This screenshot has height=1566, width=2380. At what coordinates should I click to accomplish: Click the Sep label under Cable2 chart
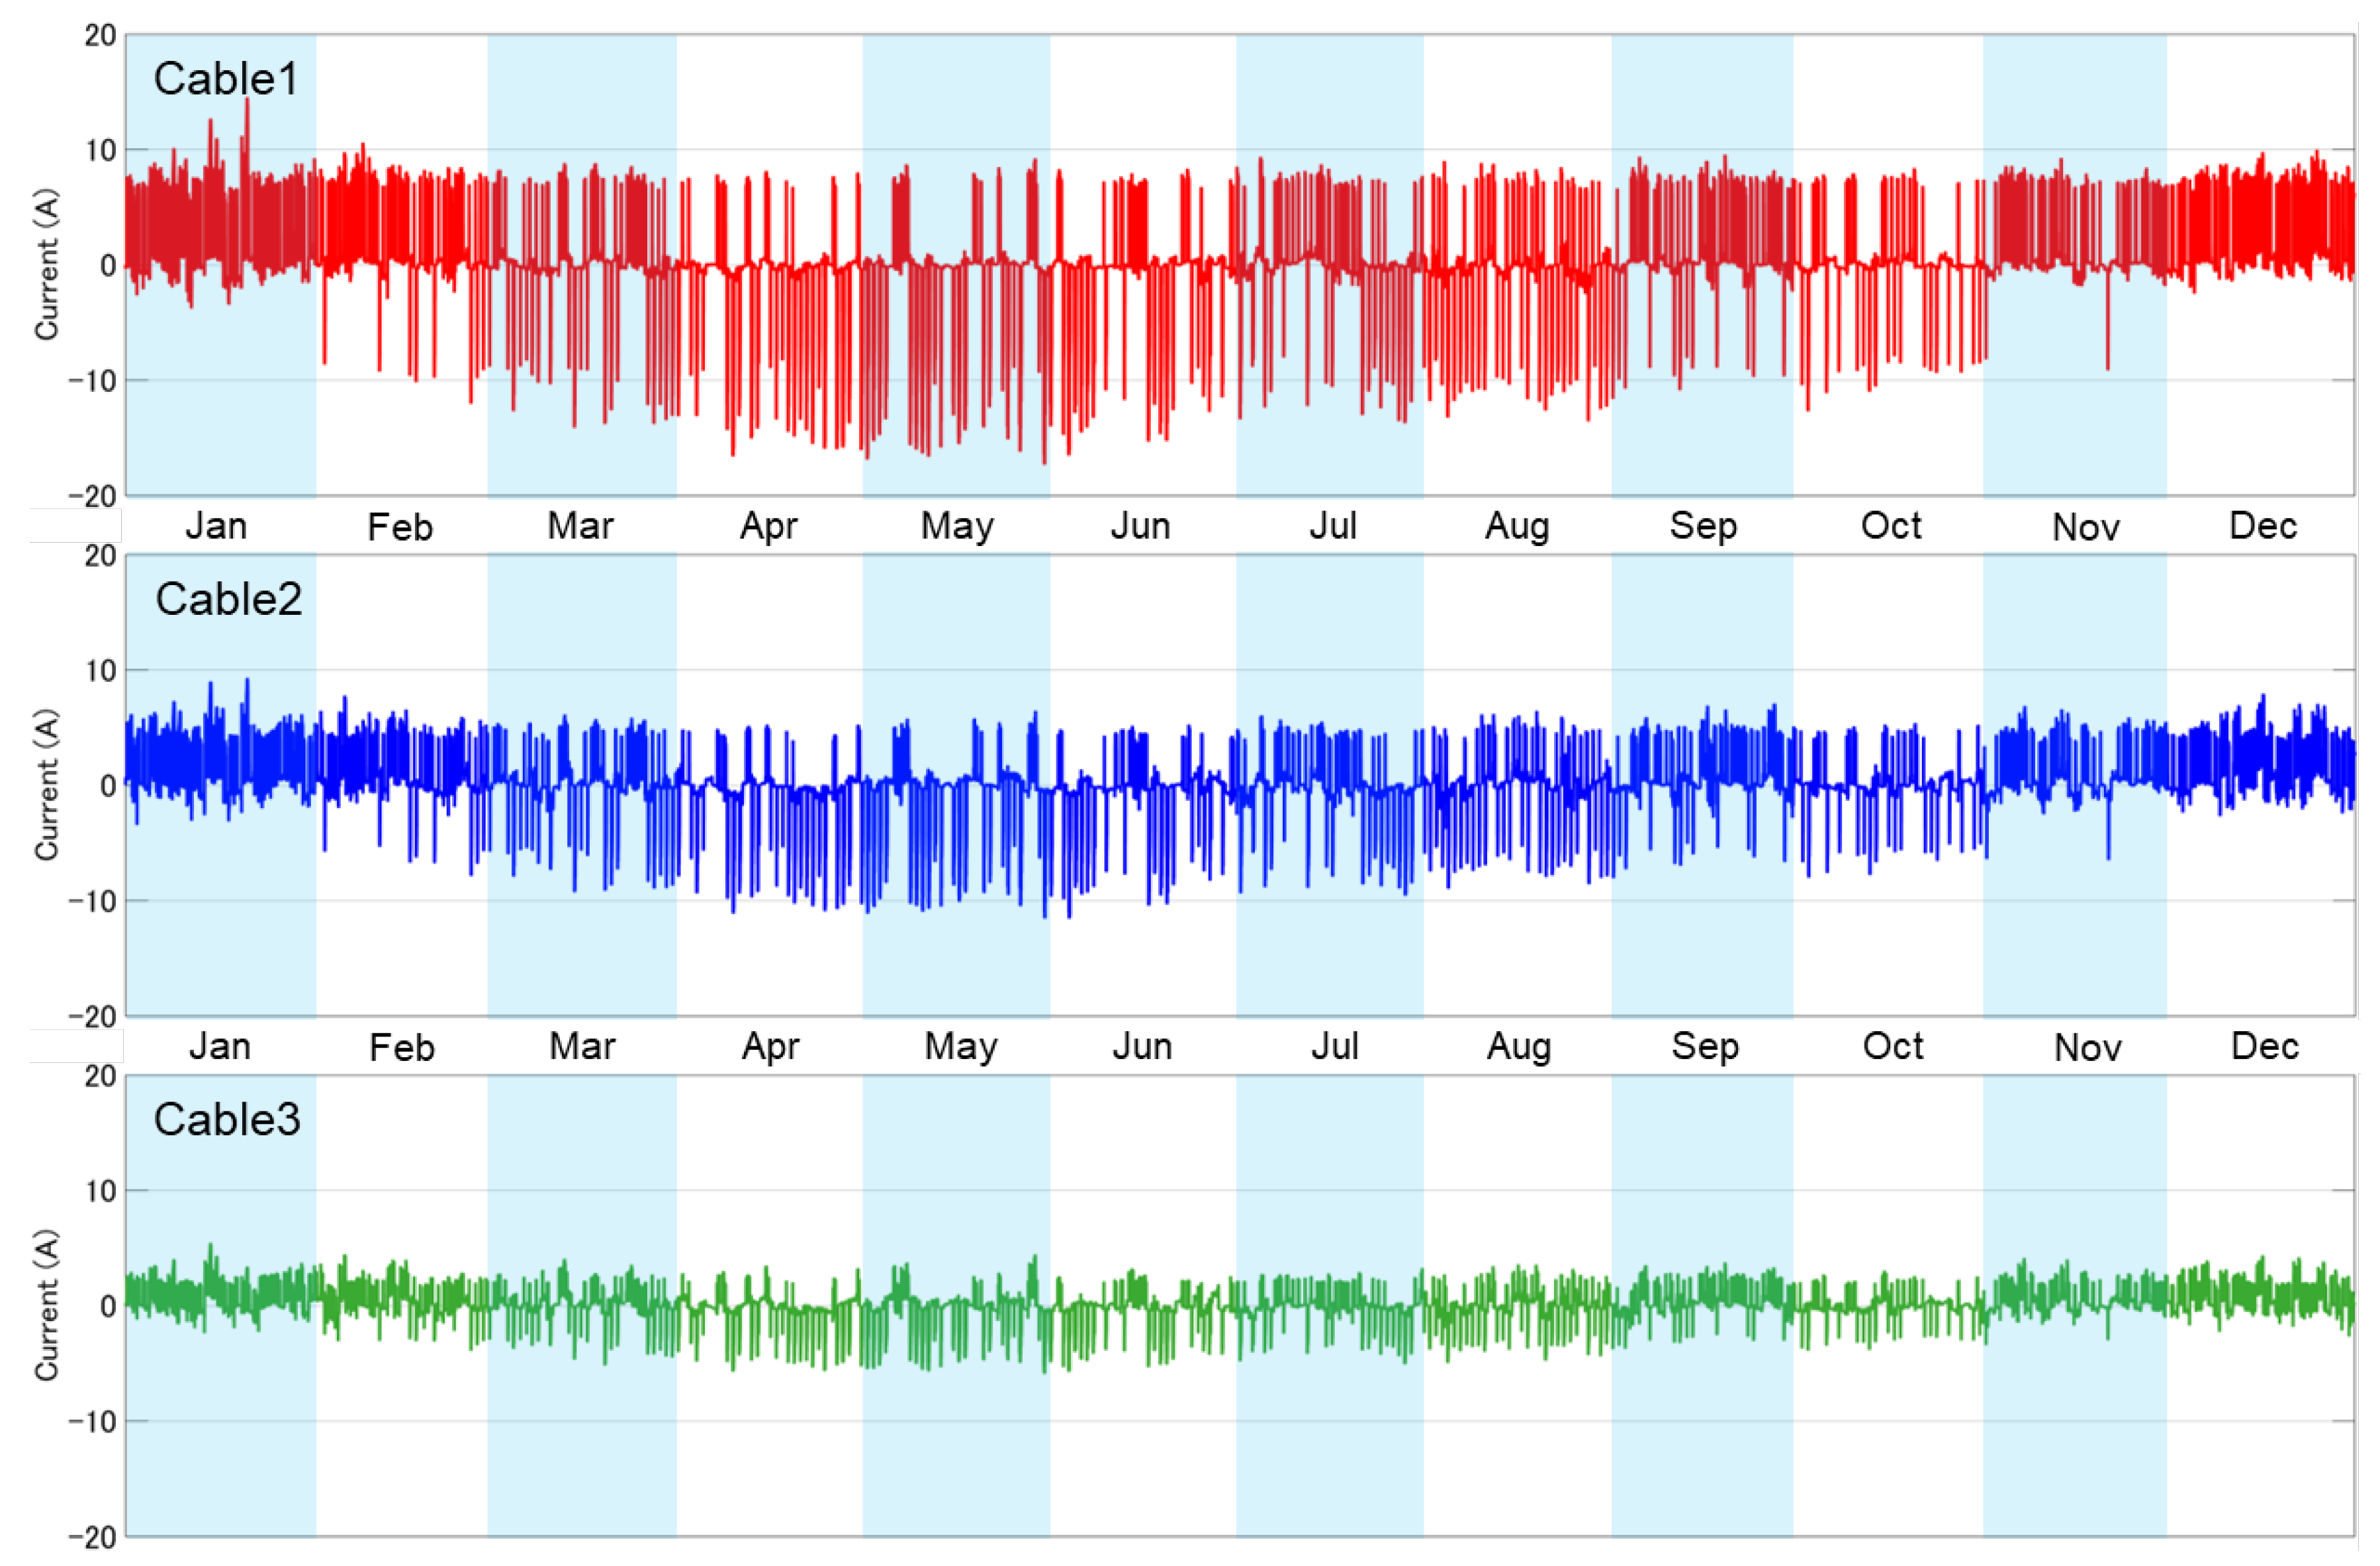click(1705, 1046)
